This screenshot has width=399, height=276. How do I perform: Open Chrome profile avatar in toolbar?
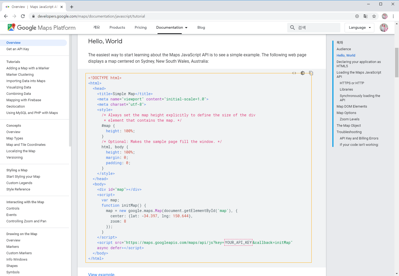click(385, 16)
